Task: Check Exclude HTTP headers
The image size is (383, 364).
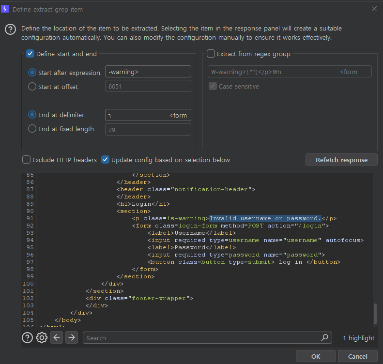Action: (x=27, y=160)
